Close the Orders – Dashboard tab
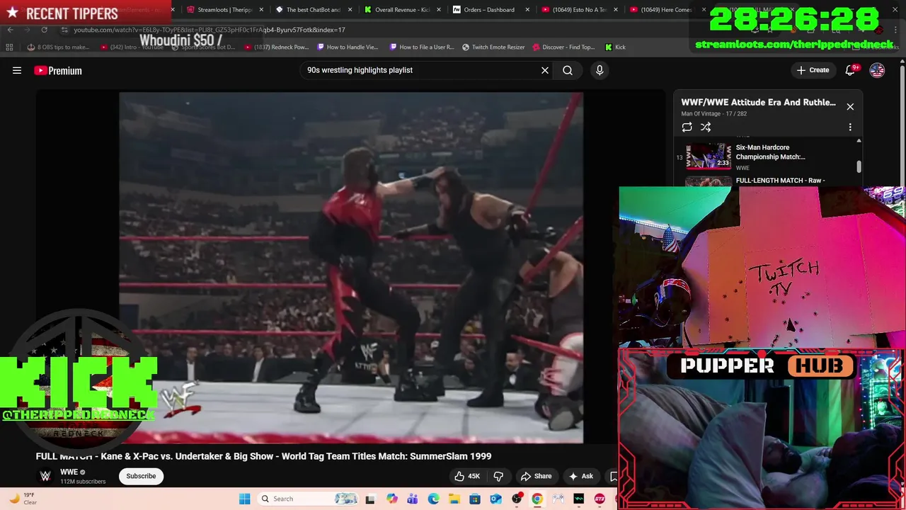906x510 pixels. (527, 10)
